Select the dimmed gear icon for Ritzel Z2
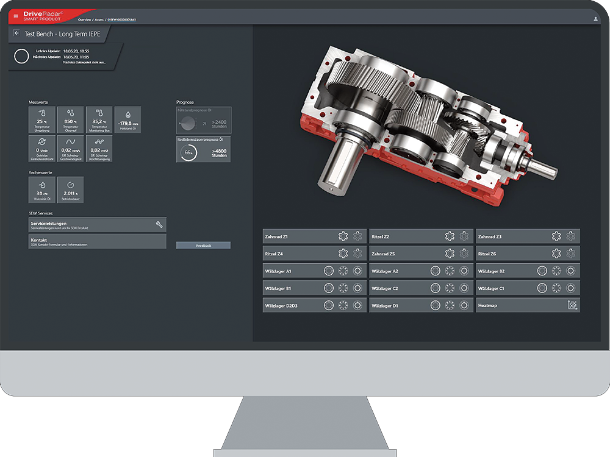610x457 pixels. pos(464,236)
